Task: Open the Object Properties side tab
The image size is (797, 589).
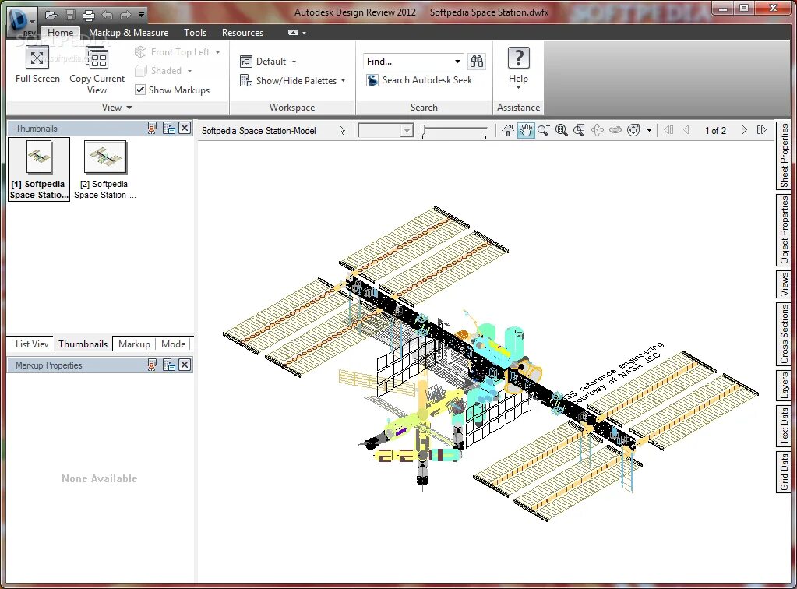Action: click(x=784, y=230)
